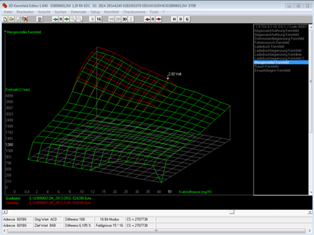This screenshot has width=314, height=235.
Task: Open the Kennfeld menu
Action: [x=111, y=12]
